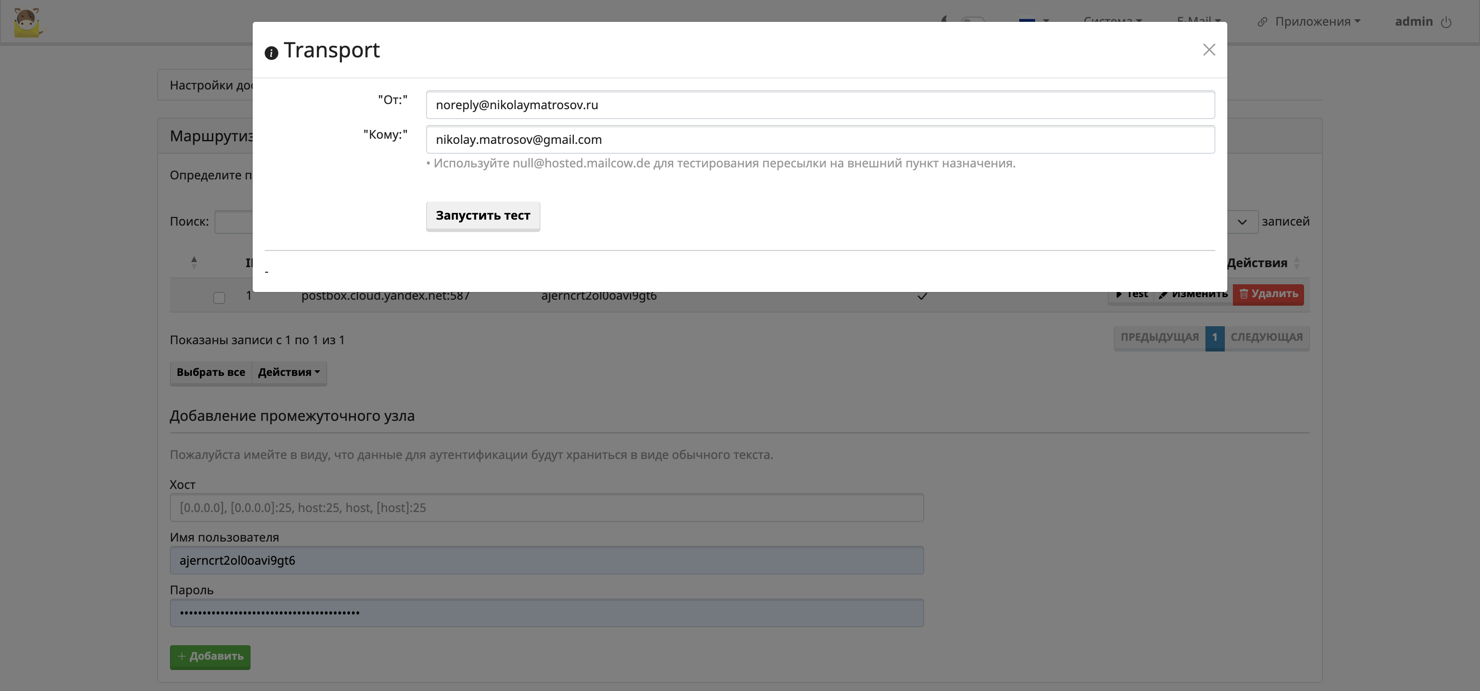Check the checkbox for relay host row 1

tap(219, 298)
